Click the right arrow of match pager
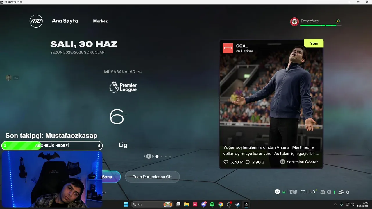The height and width of the screenshot is (209, 372). tap(153, 156)
